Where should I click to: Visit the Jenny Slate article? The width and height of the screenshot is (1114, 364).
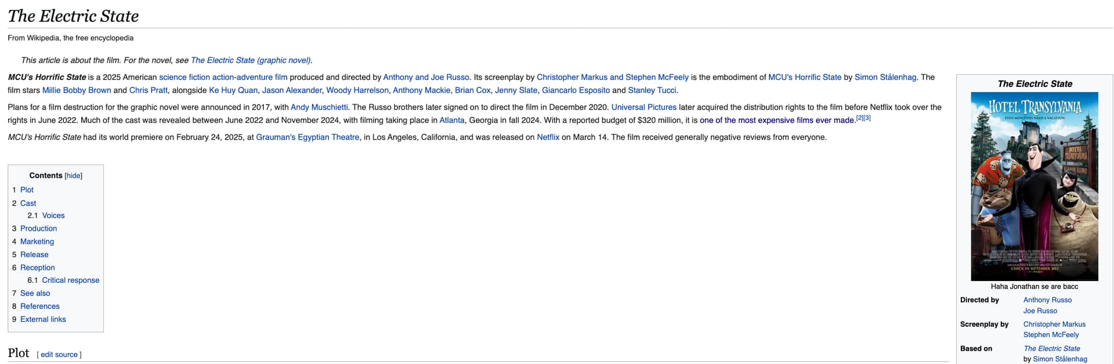pos(516,90)
